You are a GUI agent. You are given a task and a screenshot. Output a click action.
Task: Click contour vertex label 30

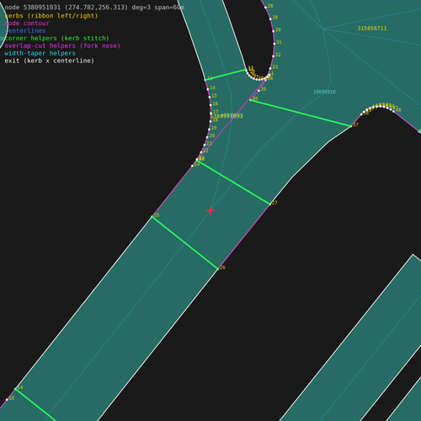[x=278, y=29]
